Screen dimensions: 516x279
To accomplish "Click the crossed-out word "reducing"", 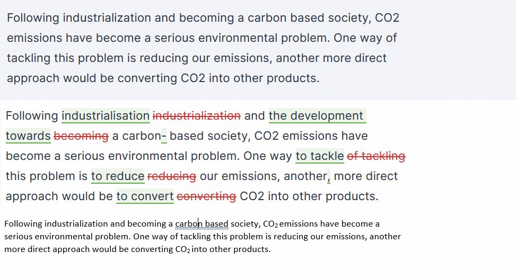I will [172, 176].
